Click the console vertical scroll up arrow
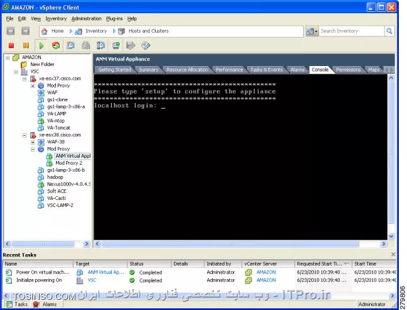Screen dimensions: 407x310 391,77
